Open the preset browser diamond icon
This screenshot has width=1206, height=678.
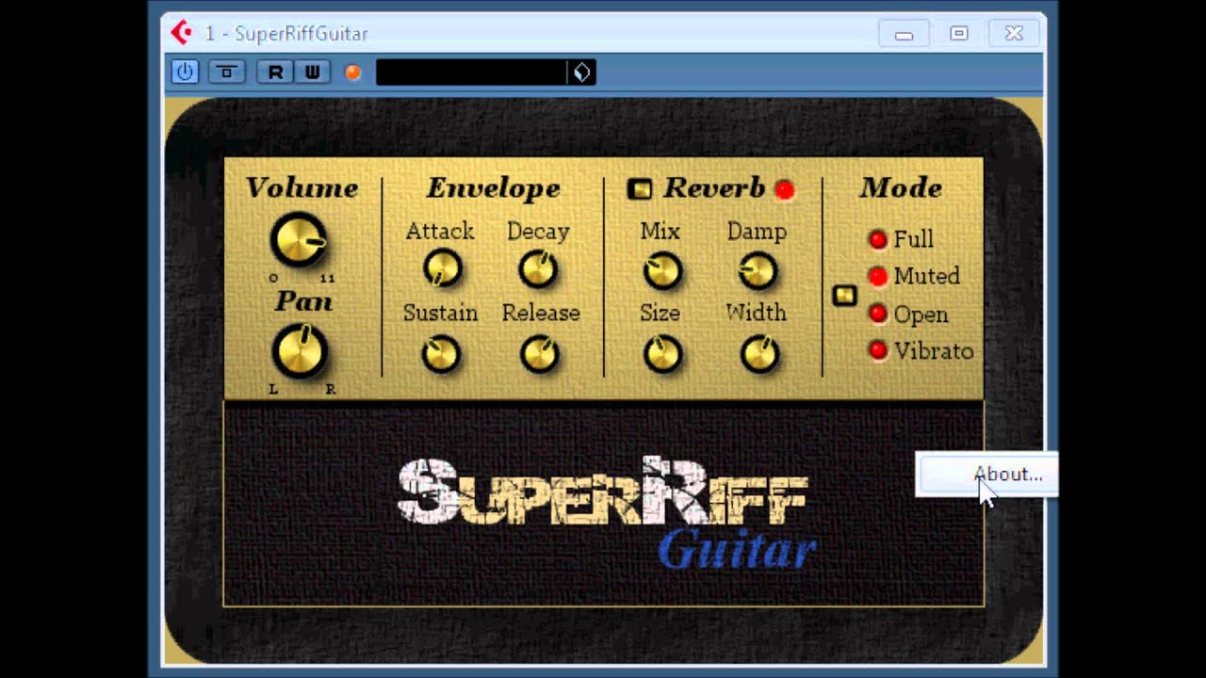click(x=581, y=73)
